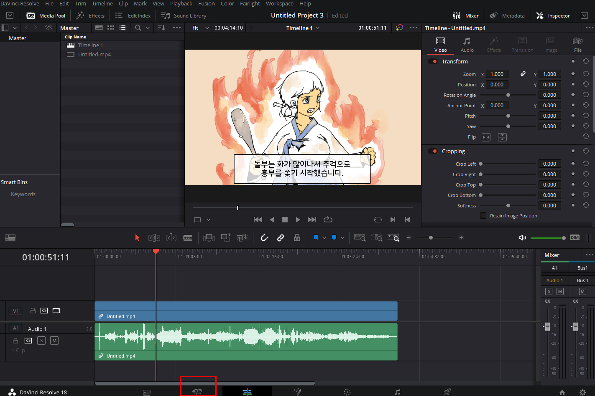Screen dimensions: 595x396
Task: Toggle the Inspector panel button
Action: click(x=553, y=15)
